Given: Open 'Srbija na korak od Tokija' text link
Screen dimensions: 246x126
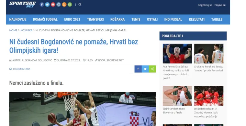Looking at the screenshot, I should click(x=209, y=68).
